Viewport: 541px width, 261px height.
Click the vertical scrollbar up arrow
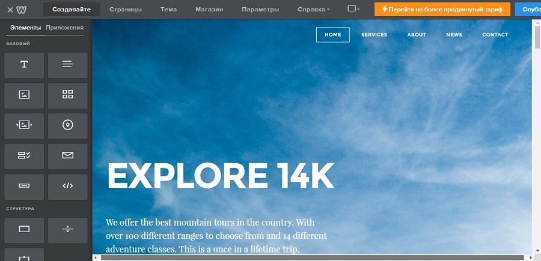point(537,22)
